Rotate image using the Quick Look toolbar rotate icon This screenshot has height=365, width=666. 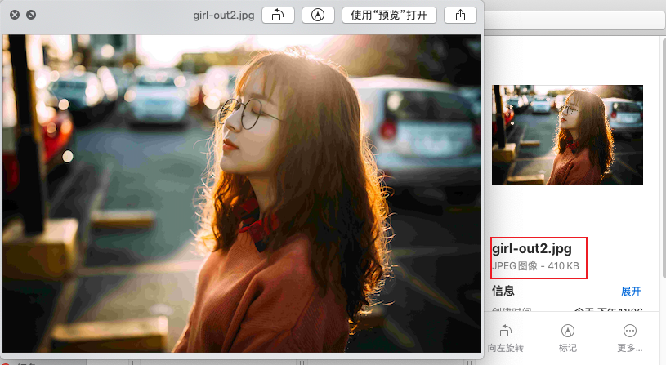tap(278, 16)
